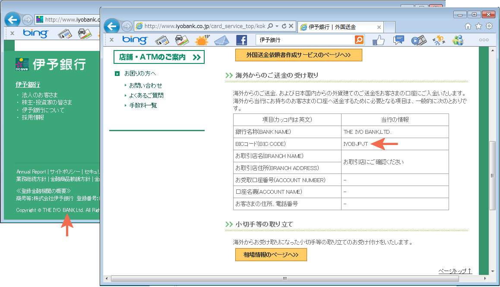Click ページトップ link
The image size is (500, 287).
pos(455,271)
